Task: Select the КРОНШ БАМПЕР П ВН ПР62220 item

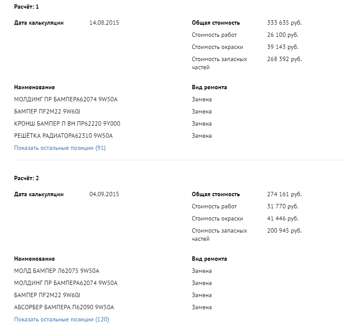Action: 67,124
